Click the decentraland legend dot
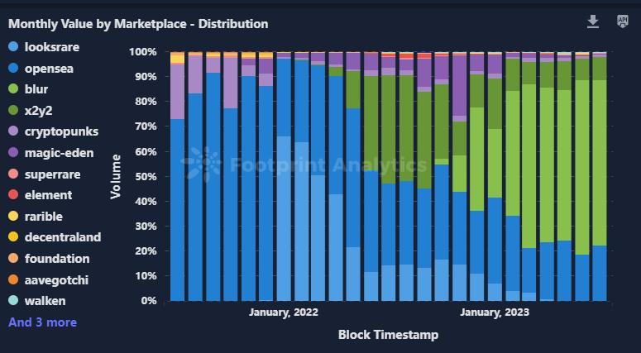Image resolution: width=641 pixels, height=353 pixels. (14, 237)
